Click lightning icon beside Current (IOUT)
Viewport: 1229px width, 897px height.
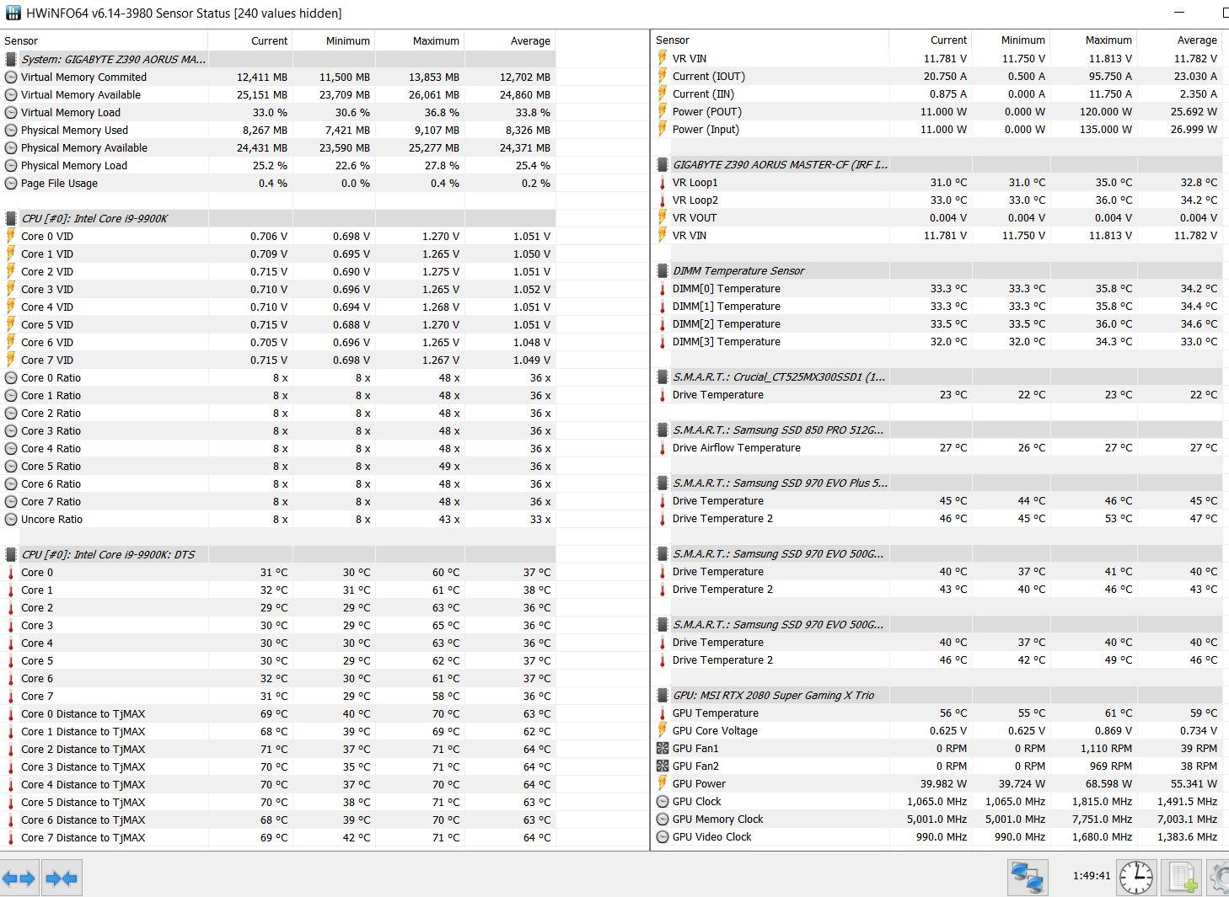click(x=663, y=76)
